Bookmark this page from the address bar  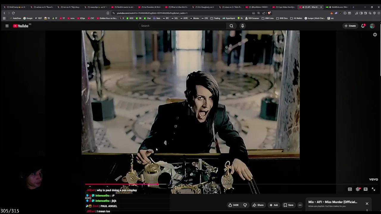[x=108, y=13]
